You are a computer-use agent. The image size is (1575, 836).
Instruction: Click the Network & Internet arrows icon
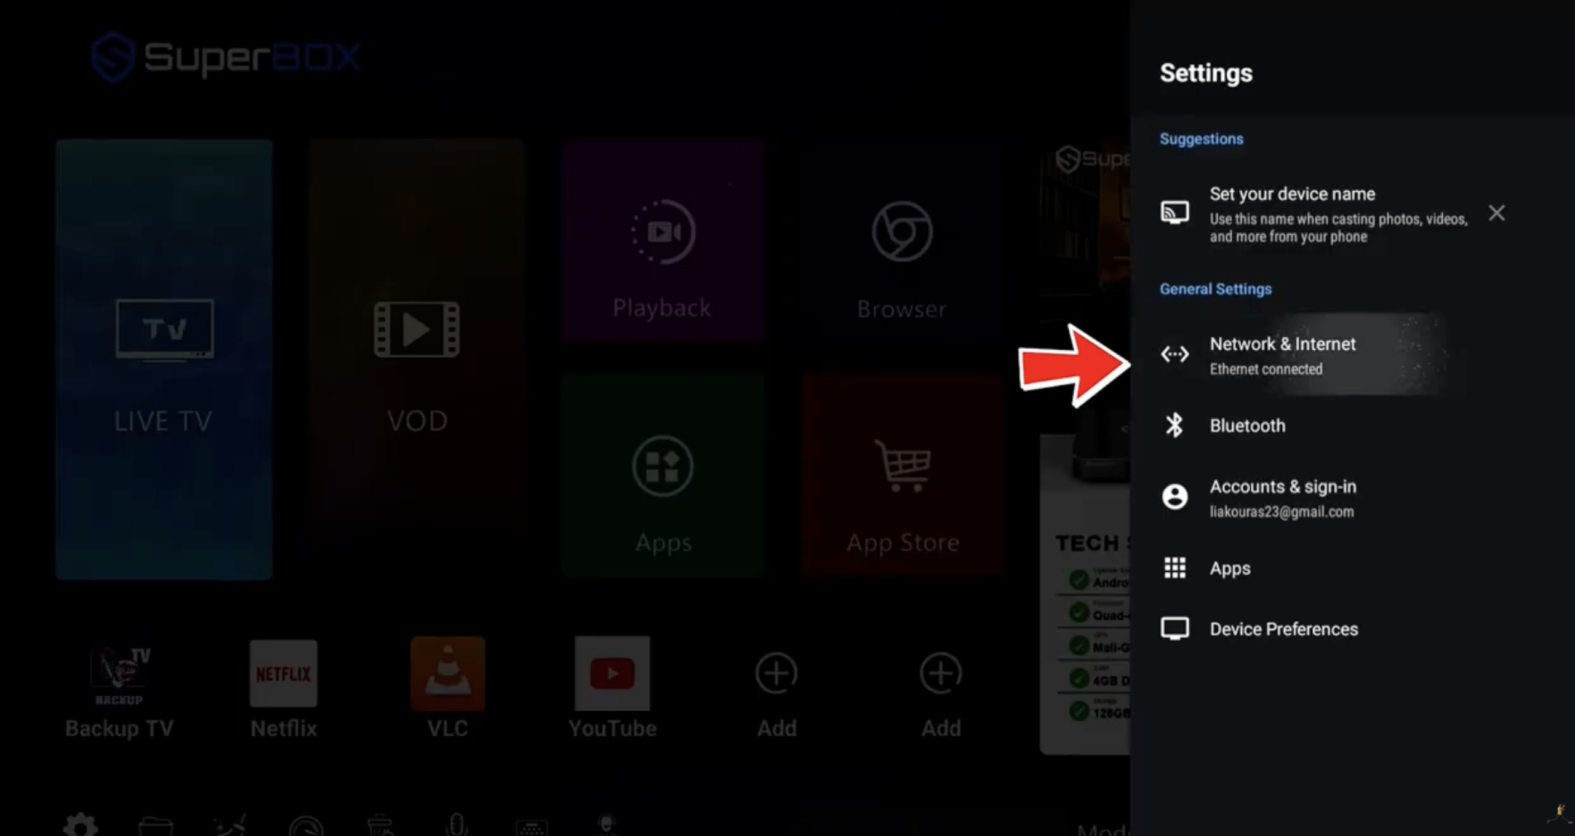(1174, 354)
